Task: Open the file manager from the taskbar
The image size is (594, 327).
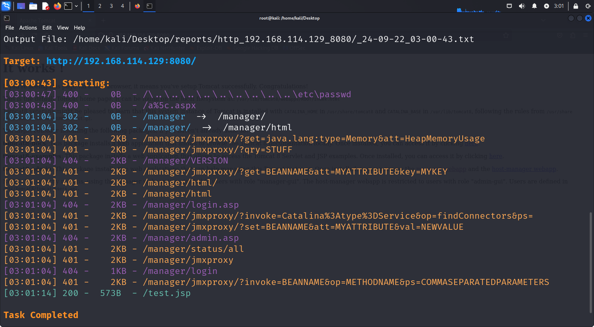Action: [x=33, y=6]
